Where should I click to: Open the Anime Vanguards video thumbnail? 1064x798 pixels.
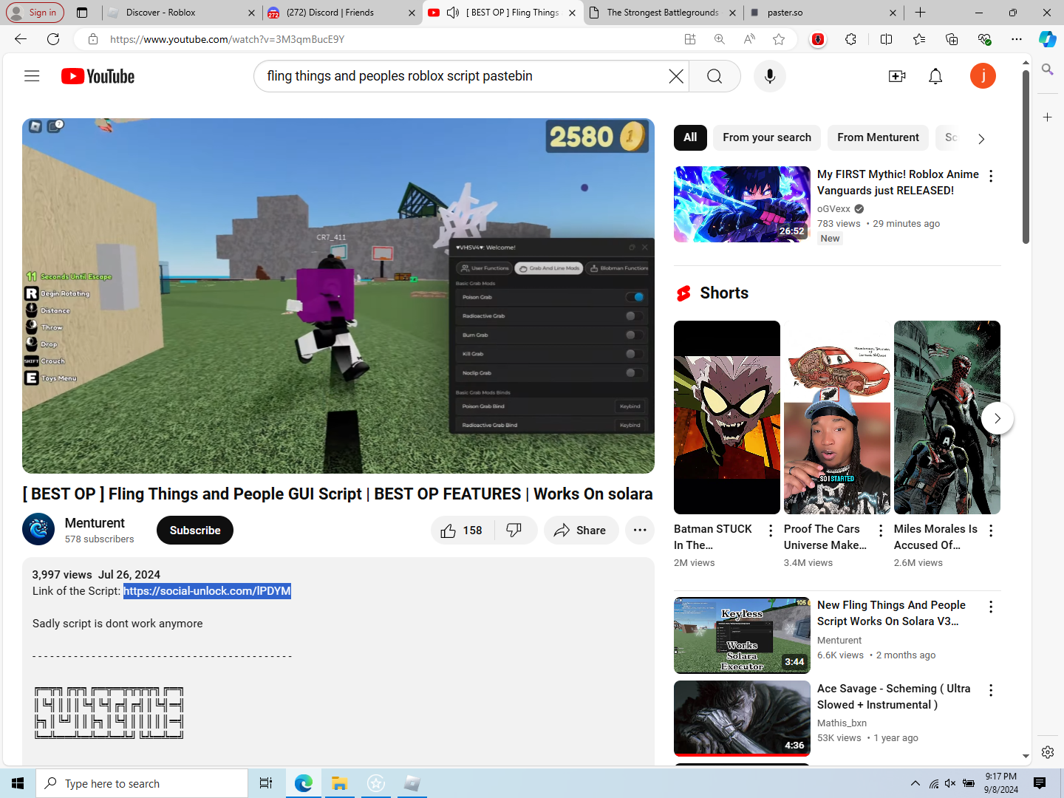742,205
